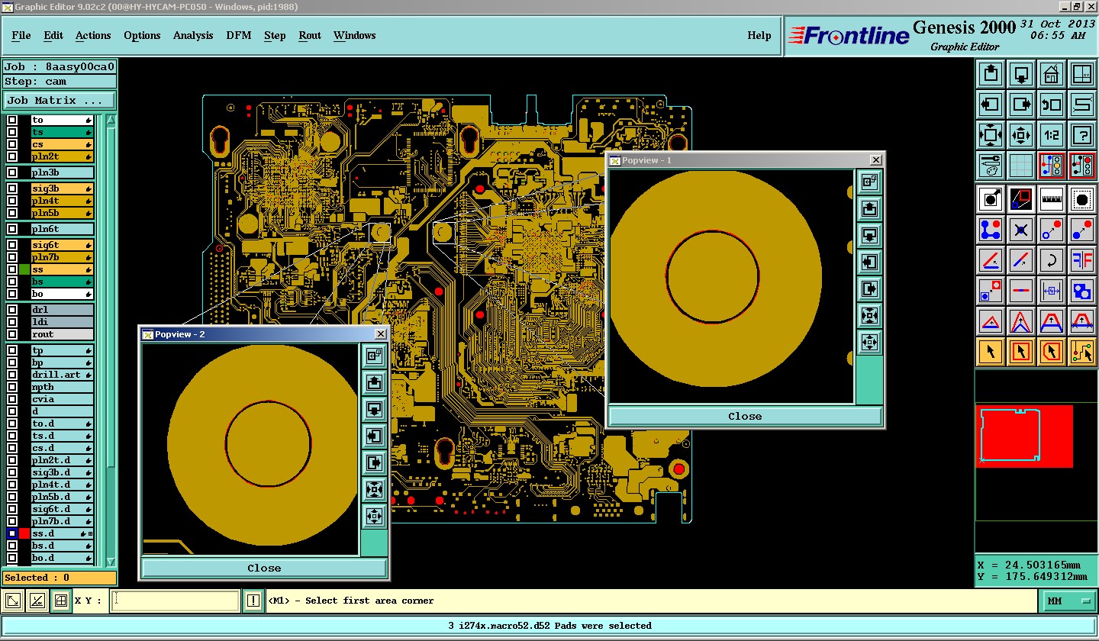Toggle the checkbox for layer ts

pyautogui.click(x=12, y=132)
